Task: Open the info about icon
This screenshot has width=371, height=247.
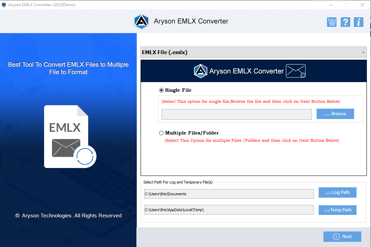Action: point(359,22)
